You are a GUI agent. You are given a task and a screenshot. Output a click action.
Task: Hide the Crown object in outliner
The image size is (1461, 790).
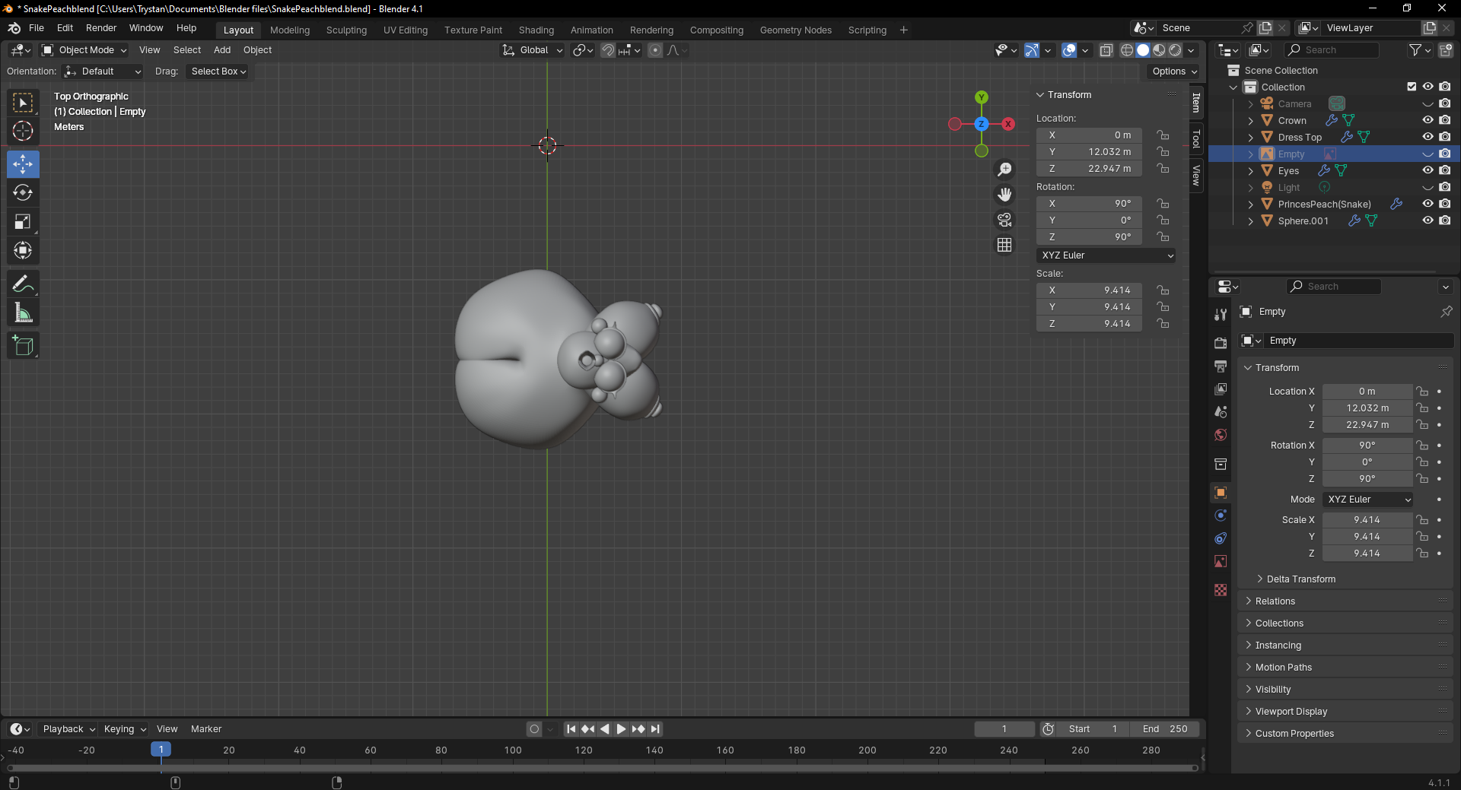1428,120
